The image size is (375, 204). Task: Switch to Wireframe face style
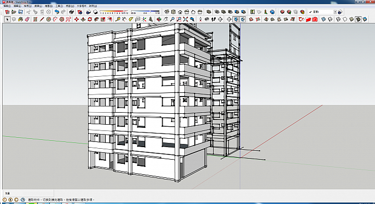point(338,19)
